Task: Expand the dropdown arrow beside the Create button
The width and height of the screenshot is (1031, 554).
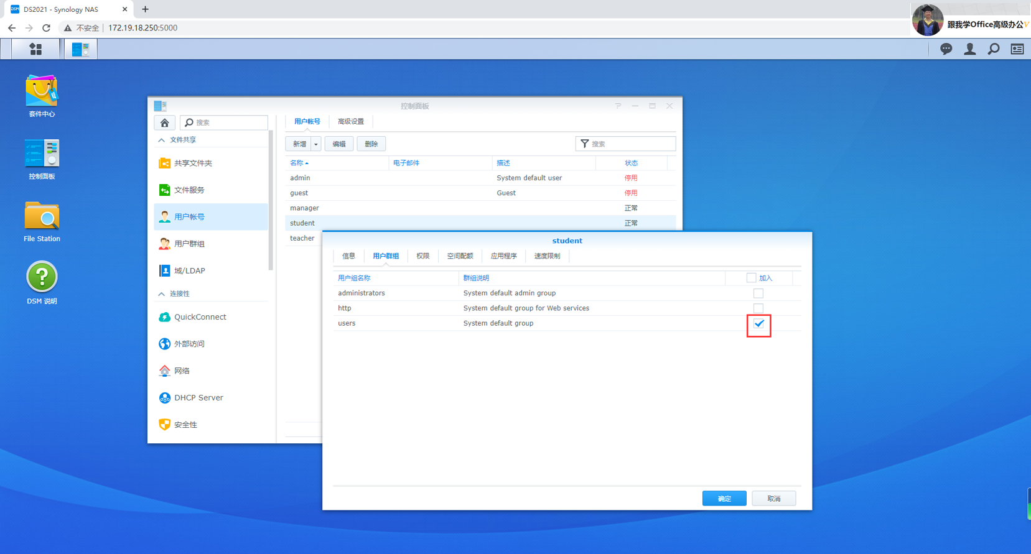Action: point(316,144)
